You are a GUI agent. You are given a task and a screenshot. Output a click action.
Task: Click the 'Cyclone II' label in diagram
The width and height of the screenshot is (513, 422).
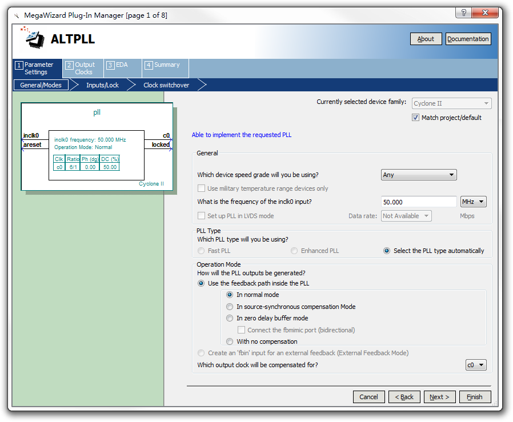point(151,184)
